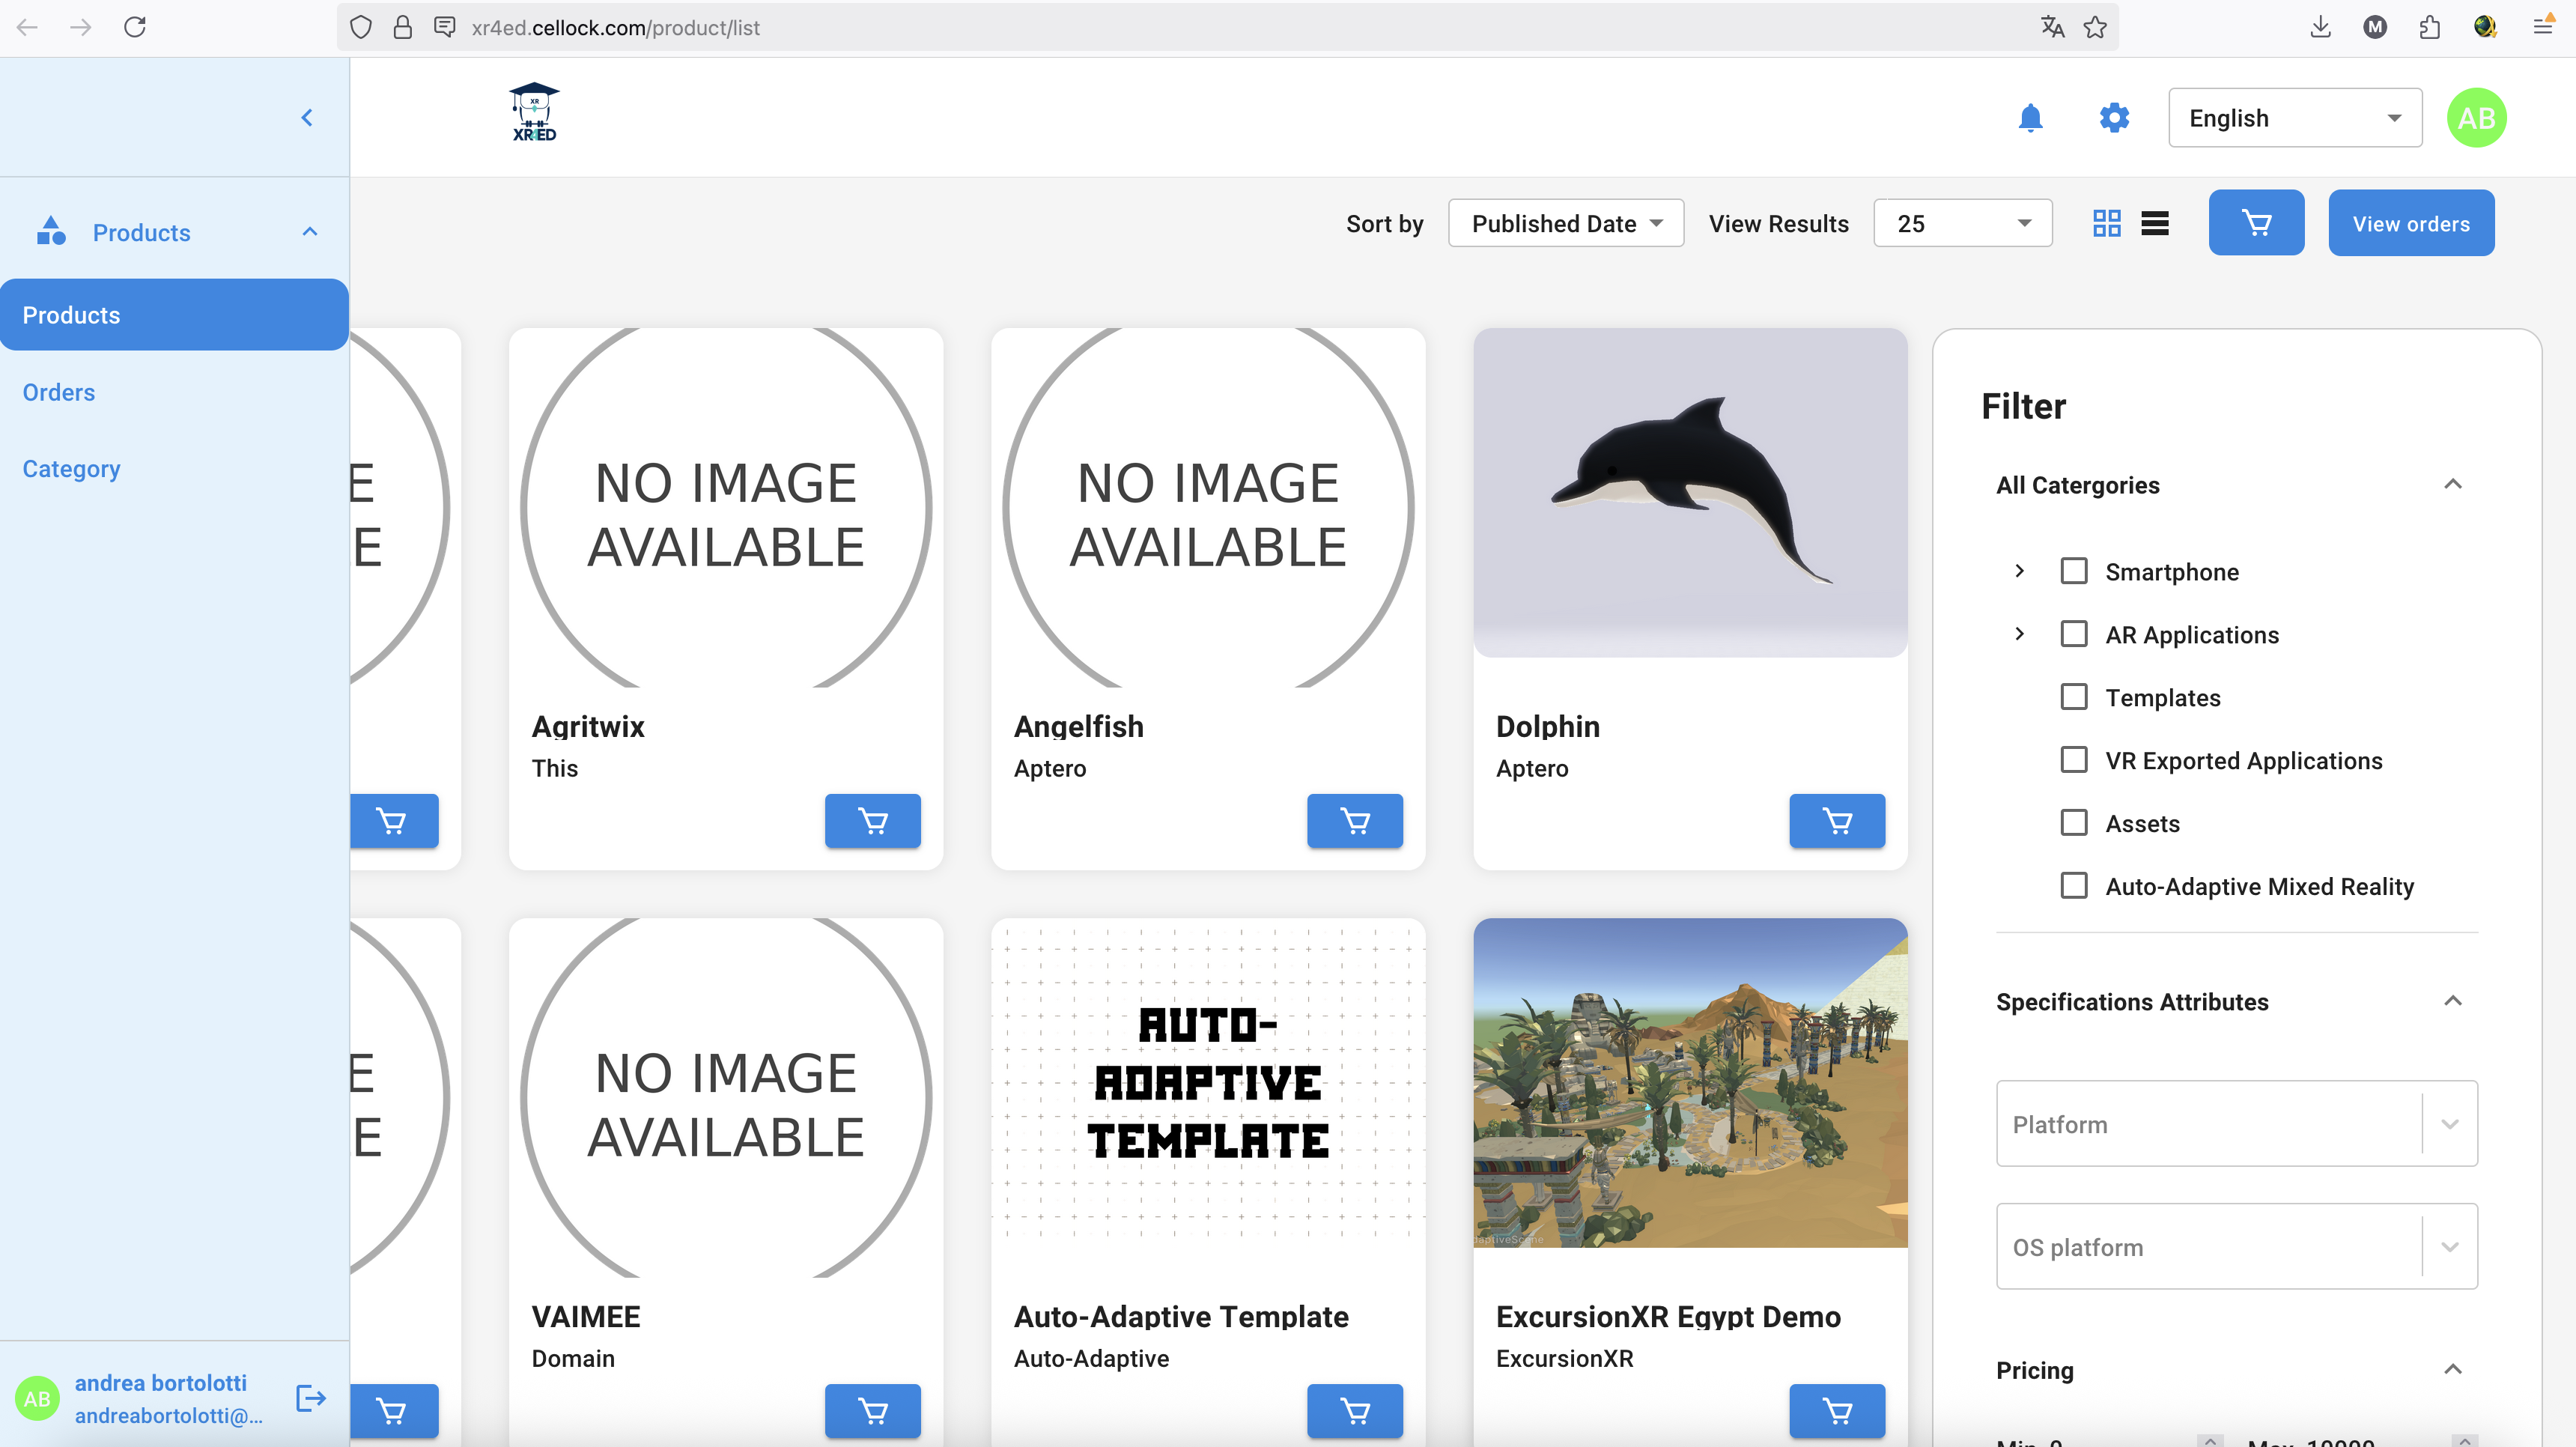Check the Smartphone category filter
The width and height of the screenshot is (2576, 1447).
[2073, 571]
